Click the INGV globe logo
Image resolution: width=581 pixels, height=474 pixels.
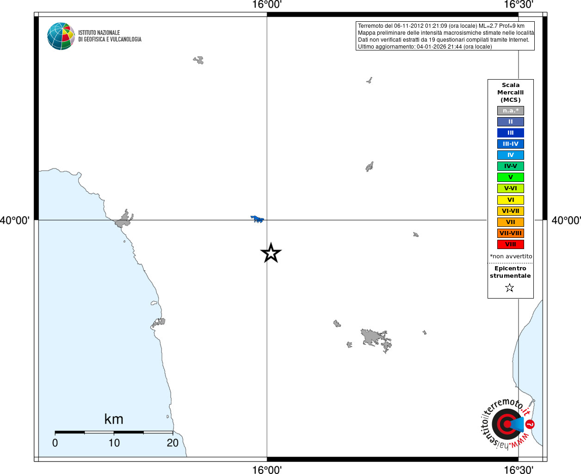pos(61,36)
